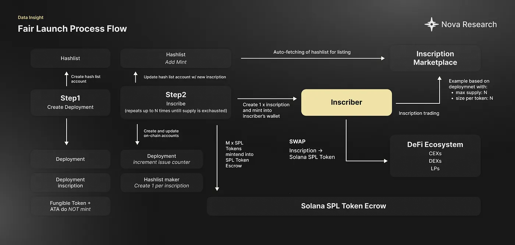Image resolution: width=515 pixels, height=245 pixels.
Task: Click the Deployment inscription box
Action: point(70,182)
